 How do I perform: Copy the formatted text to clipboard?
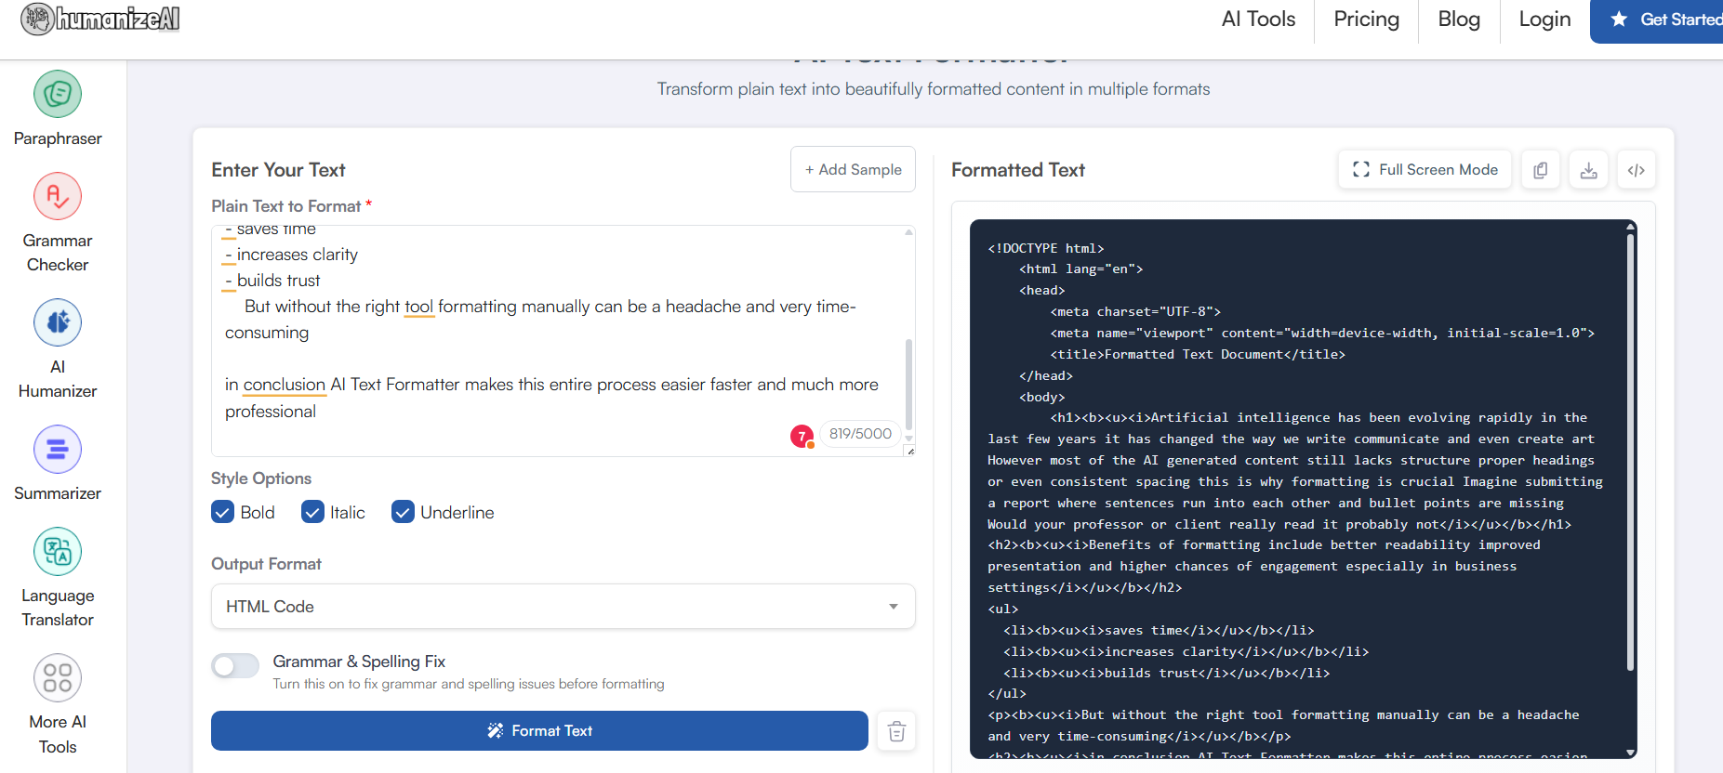coord(1541,170)
